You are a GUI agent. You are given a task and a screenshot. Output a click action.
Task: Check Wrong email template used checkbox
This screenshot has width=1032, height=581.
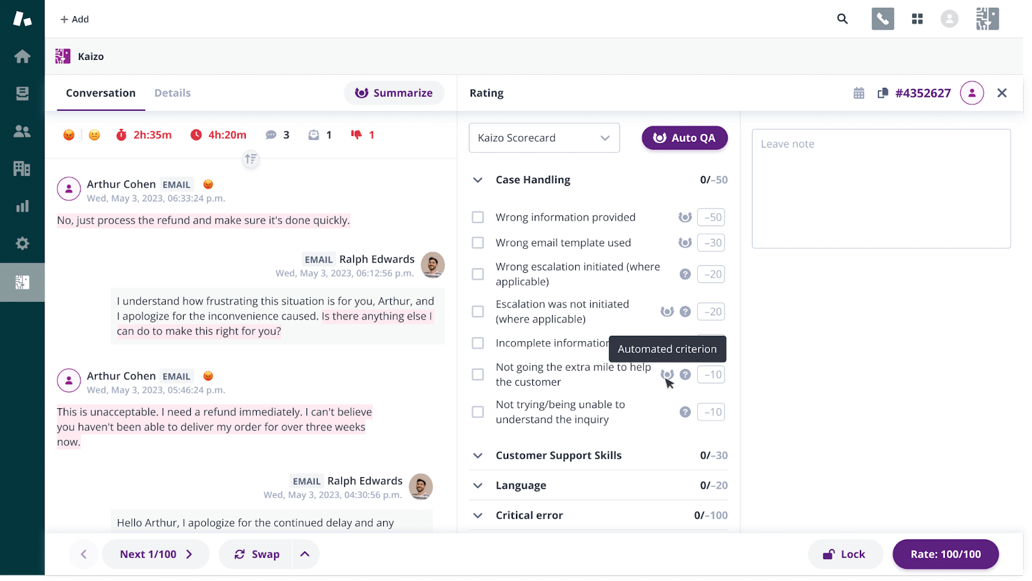tap(478, 242)
